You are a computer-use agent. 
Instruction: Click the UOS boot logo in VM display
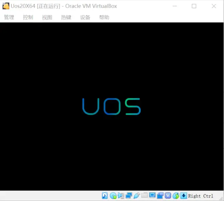click(112, 107)
